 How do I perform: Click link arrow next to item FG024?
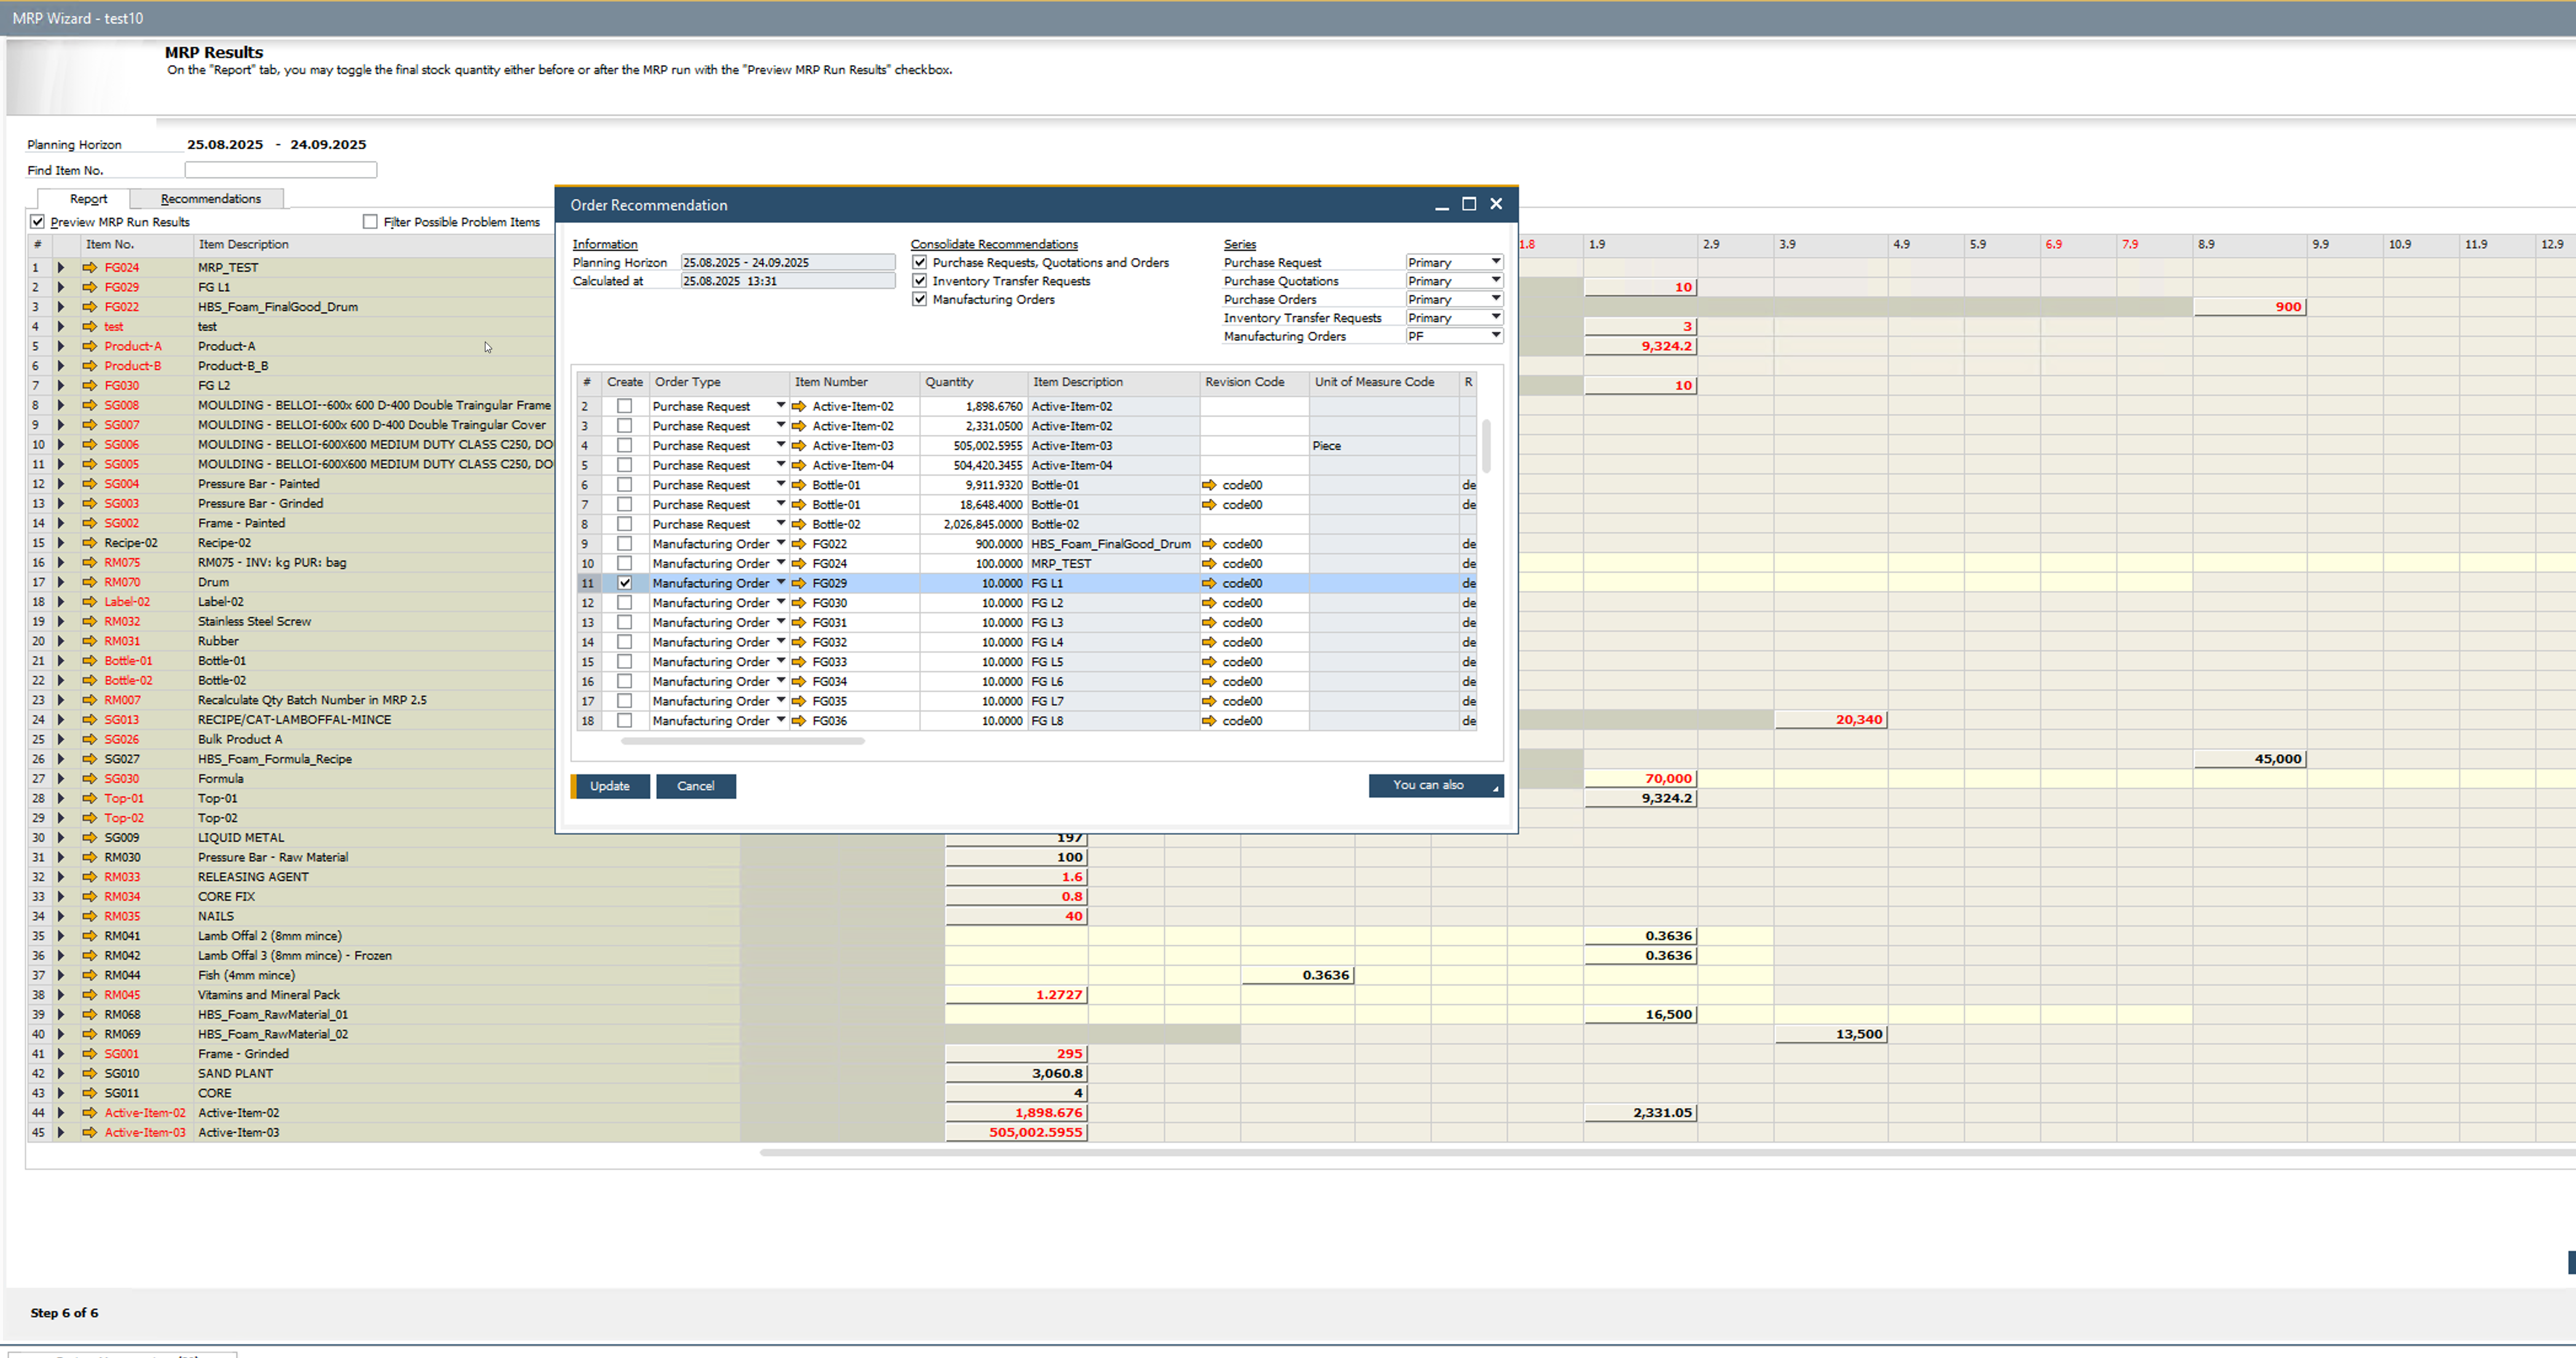90,267
